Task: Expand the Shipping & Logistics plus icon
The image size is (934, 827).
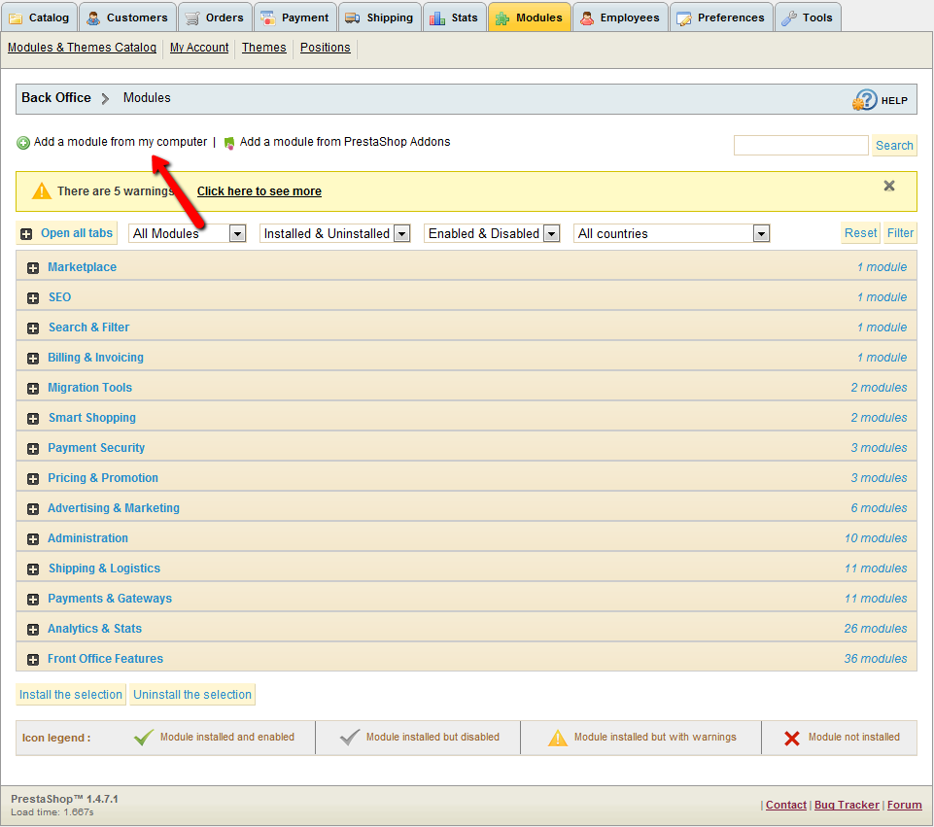Action: click(x=33, y=569)
